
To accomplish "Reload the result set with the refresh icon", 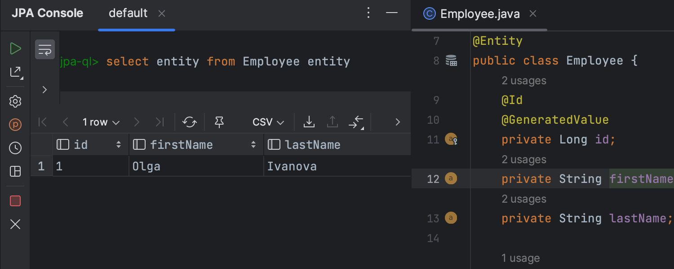I will [190, 122].
